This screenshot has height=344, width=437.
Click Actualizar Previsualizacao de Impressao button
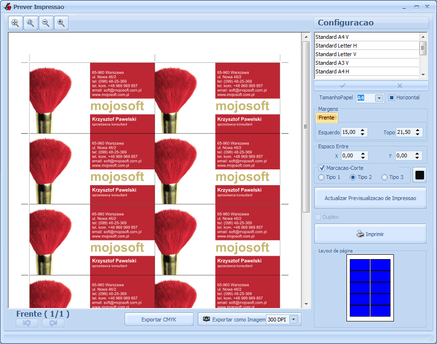370,198
